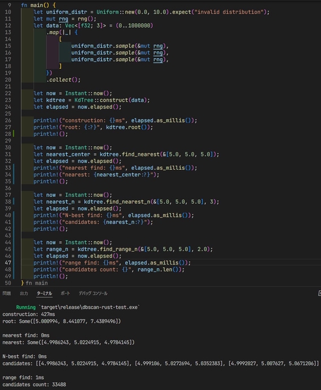Click "candidates: {nearest_n:?}" string on line 41
The image size is (321, 390).
coord(105,222)
